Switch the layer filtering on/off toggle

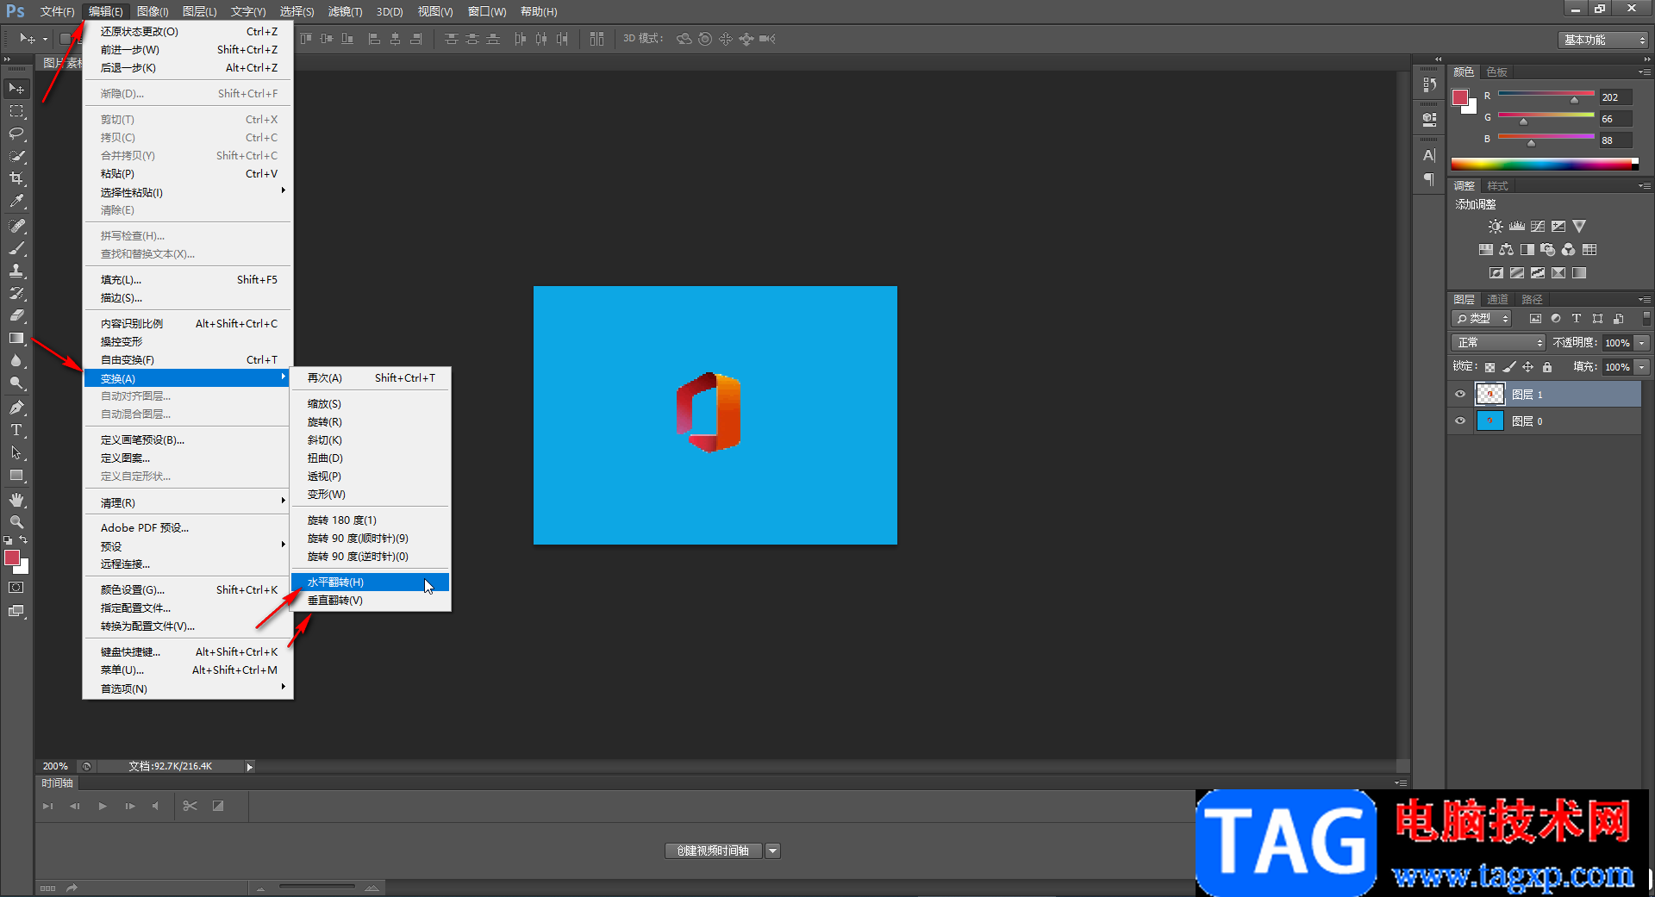[1646, 319]
